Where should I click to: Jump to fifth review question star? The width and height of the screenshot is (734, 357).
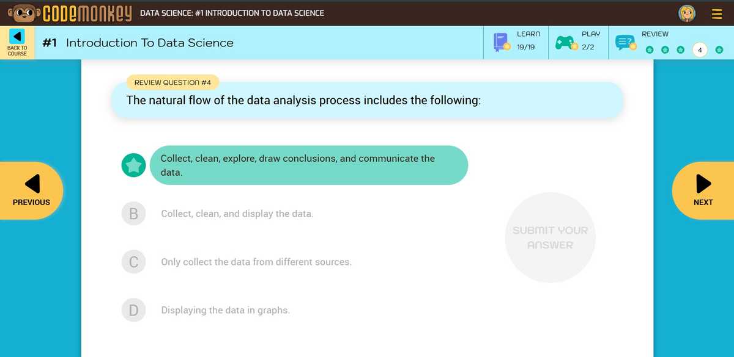point(719,49)
